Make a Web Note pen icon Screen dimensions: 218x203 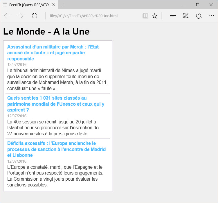pos(185,16)
